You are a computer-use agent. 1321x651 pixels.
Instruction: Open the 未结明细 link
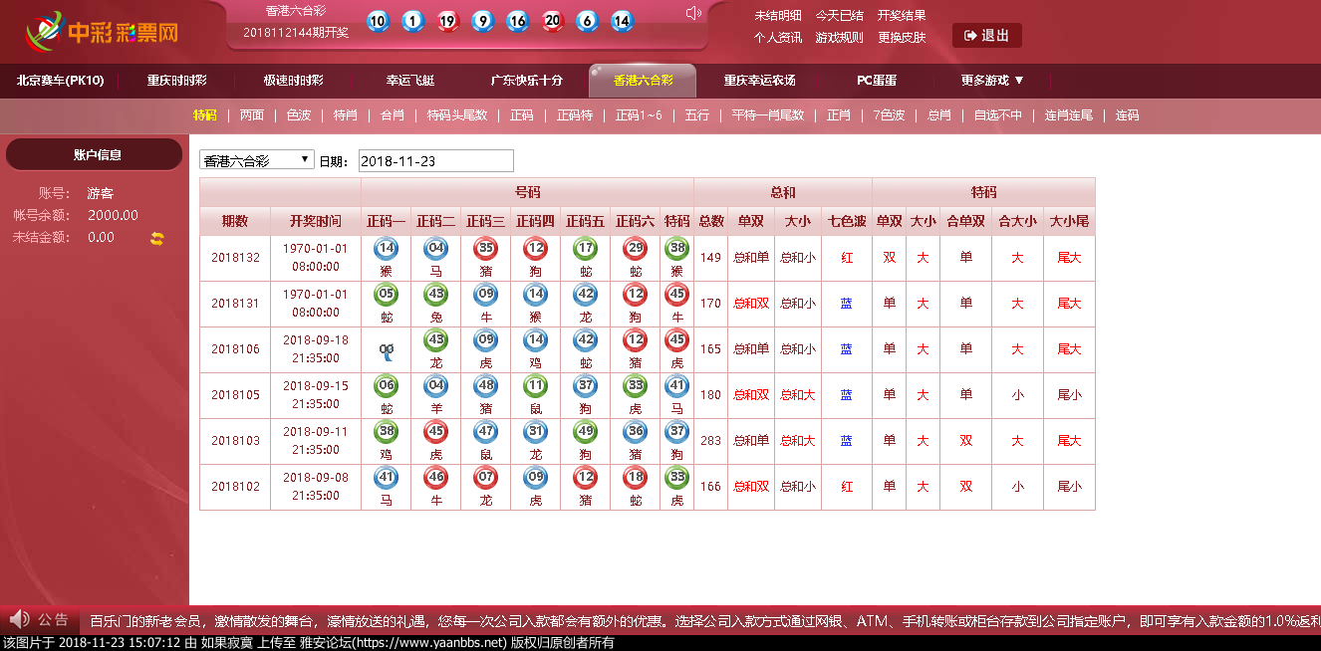[x=778, y=16]
